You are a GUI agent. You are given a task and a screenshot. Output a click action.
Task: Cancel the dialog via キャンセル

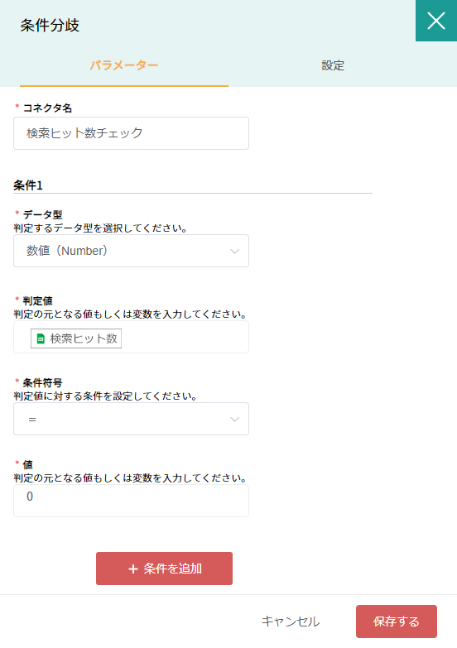291,622
